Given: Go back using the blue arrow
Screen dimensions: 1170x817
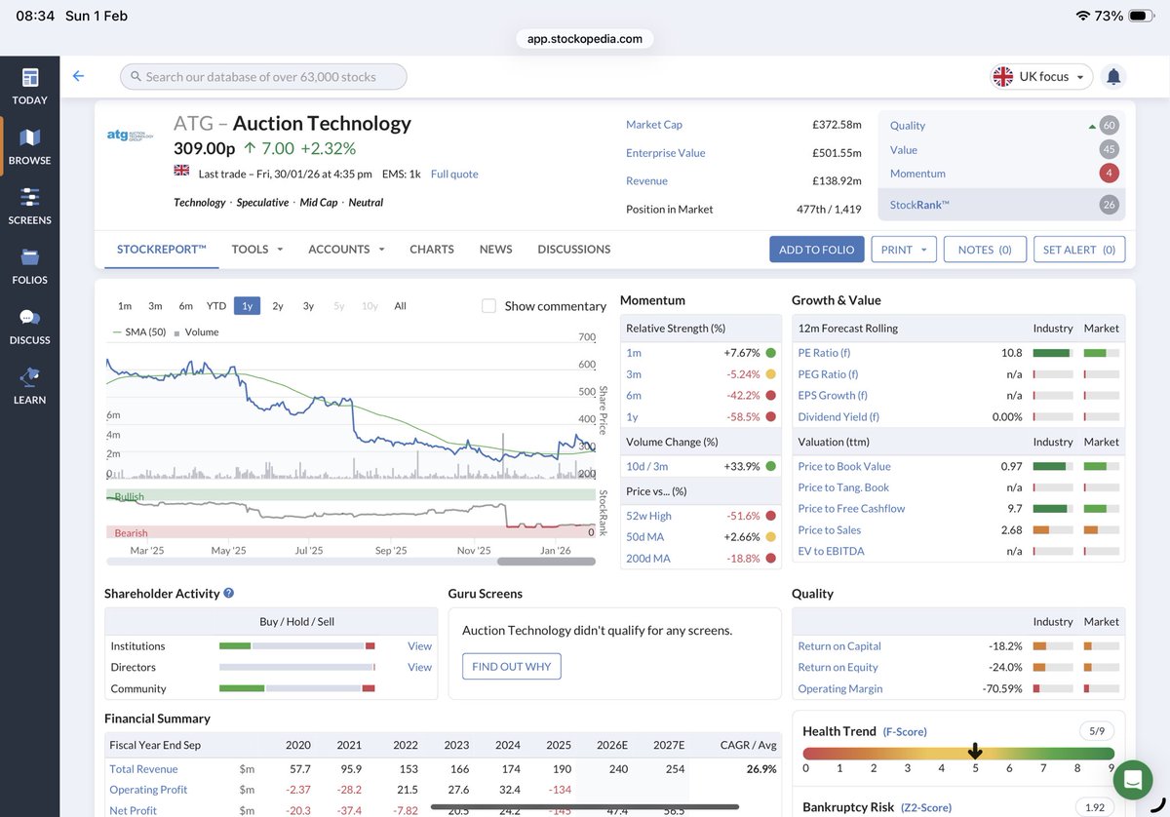Looking at the screenshot, I should 78,76.
